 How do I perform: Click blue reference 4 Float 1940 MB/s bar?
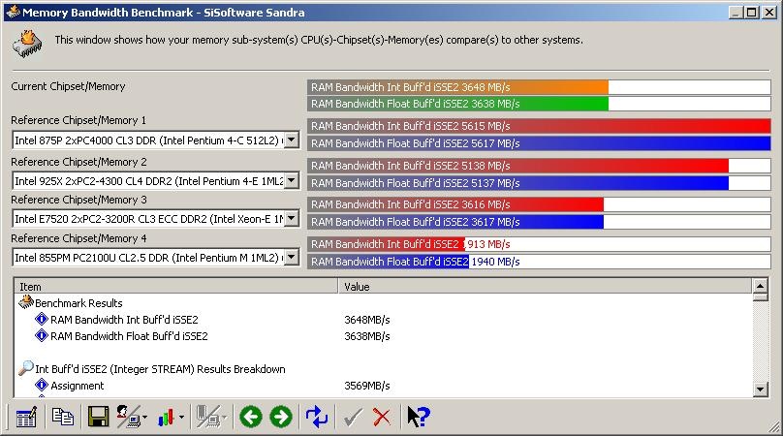(388, 262)
